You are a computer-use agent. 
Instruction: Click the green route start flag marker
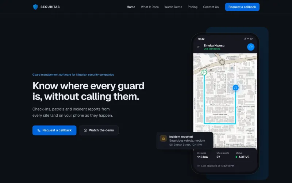204,72
